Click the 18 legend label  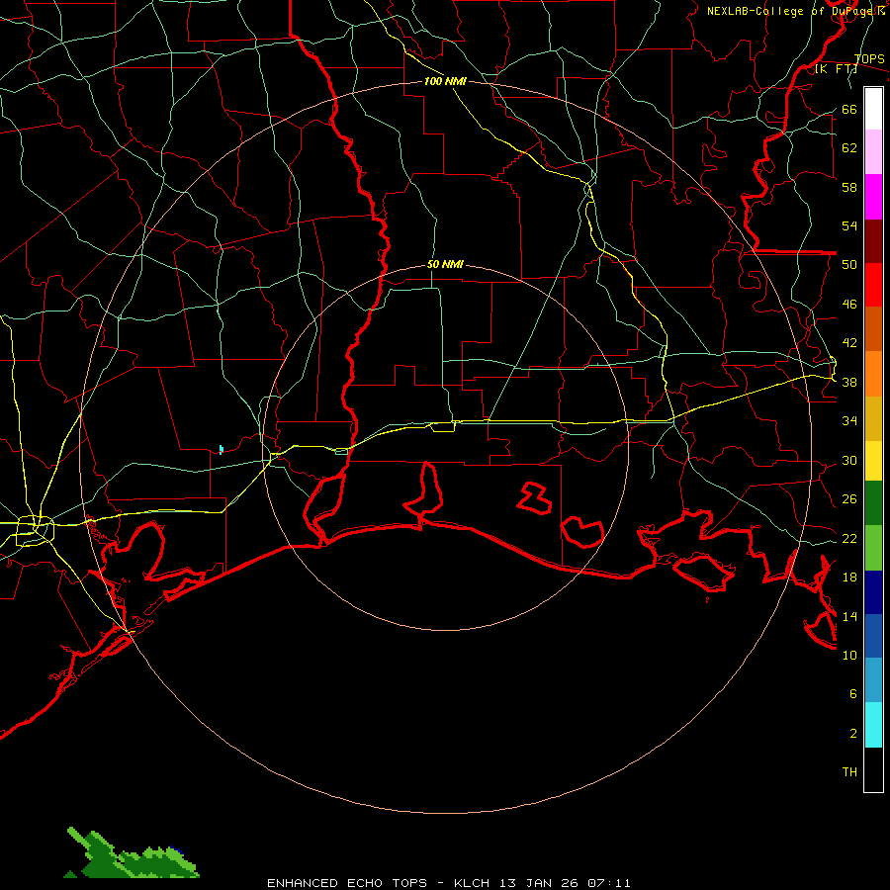click(x=849, y=578)
